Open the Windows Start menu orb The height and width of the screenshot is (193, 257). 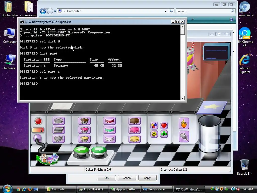[8, 189]
